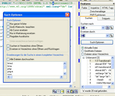
Task: Click the arrow icon in the Suchen nach row
Action: (x=111, y=28)
